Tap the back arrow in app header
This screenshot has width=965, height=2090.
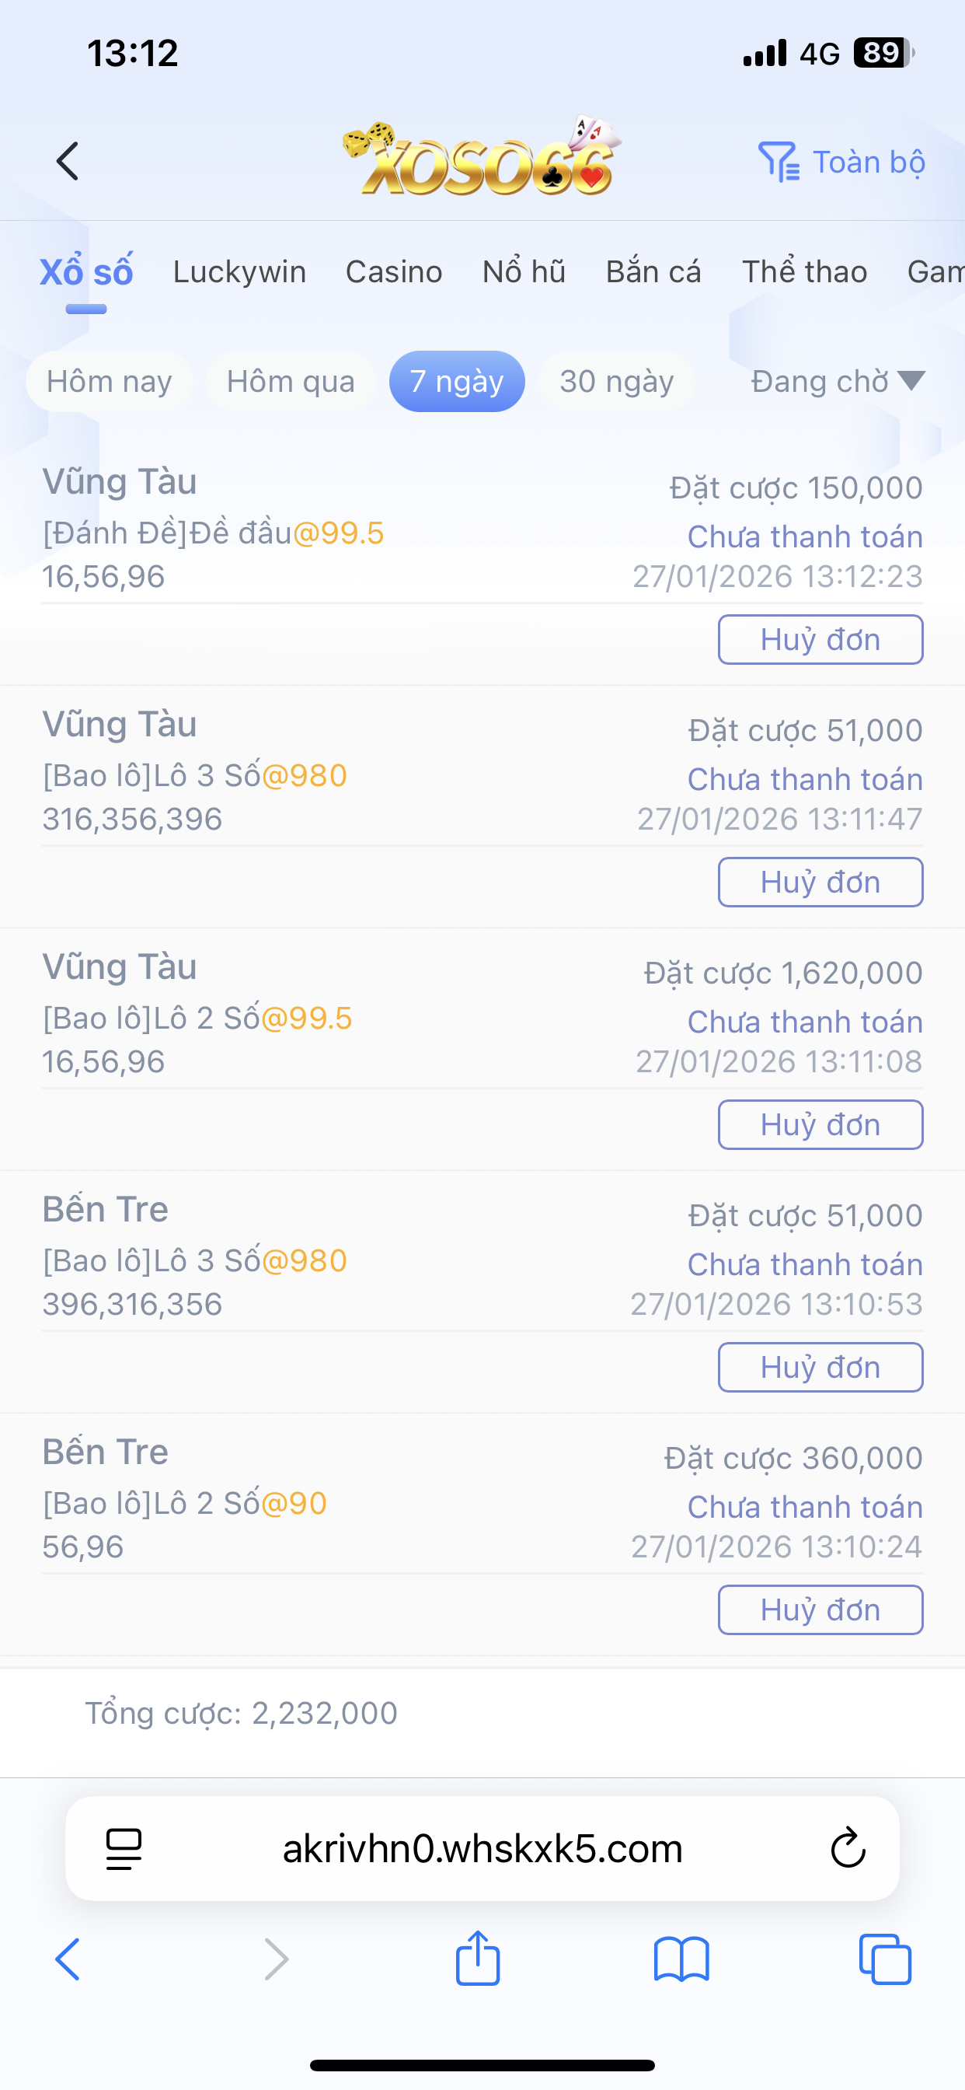click(x=68, y=162)
